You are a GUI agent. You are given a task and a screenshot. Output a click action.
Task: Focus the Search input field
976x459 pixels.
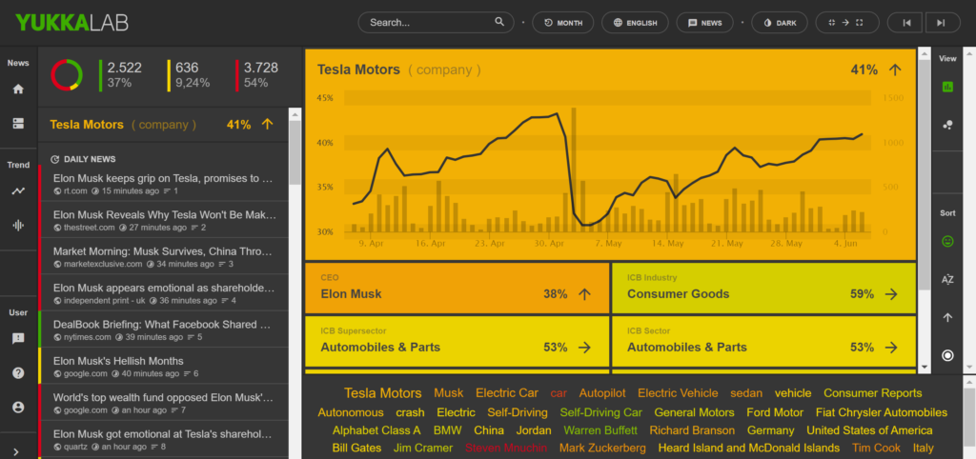436,23
